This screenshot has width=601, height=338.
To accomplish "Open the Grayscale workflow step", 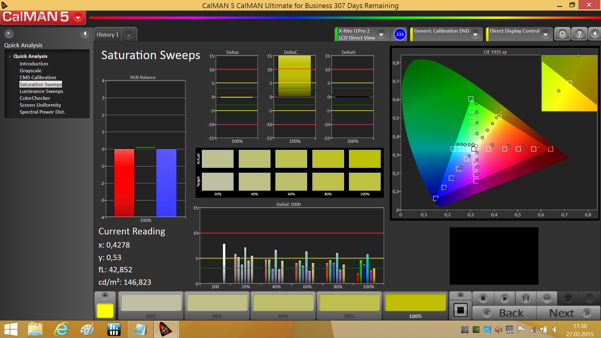I will (30, 70).
